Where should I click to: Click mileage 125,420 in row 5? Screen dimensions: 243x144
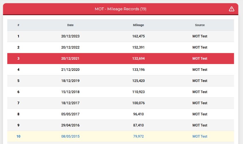pos(138,81)
